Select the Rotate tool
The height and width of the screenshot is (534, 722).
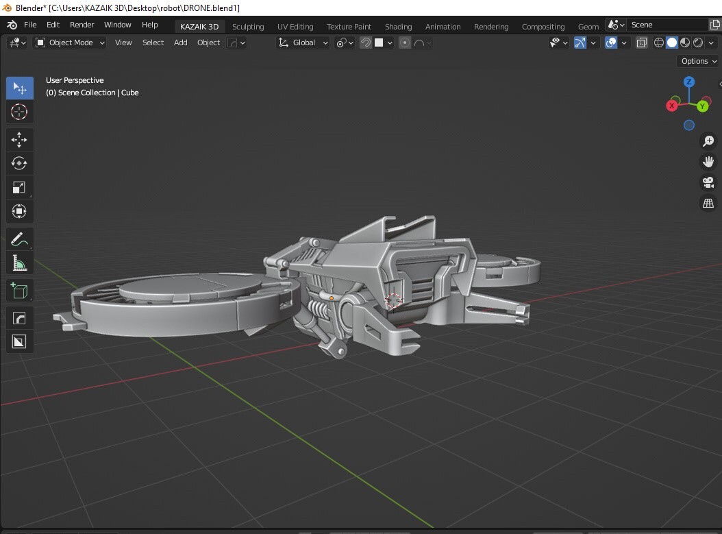(x=19, y=163)
